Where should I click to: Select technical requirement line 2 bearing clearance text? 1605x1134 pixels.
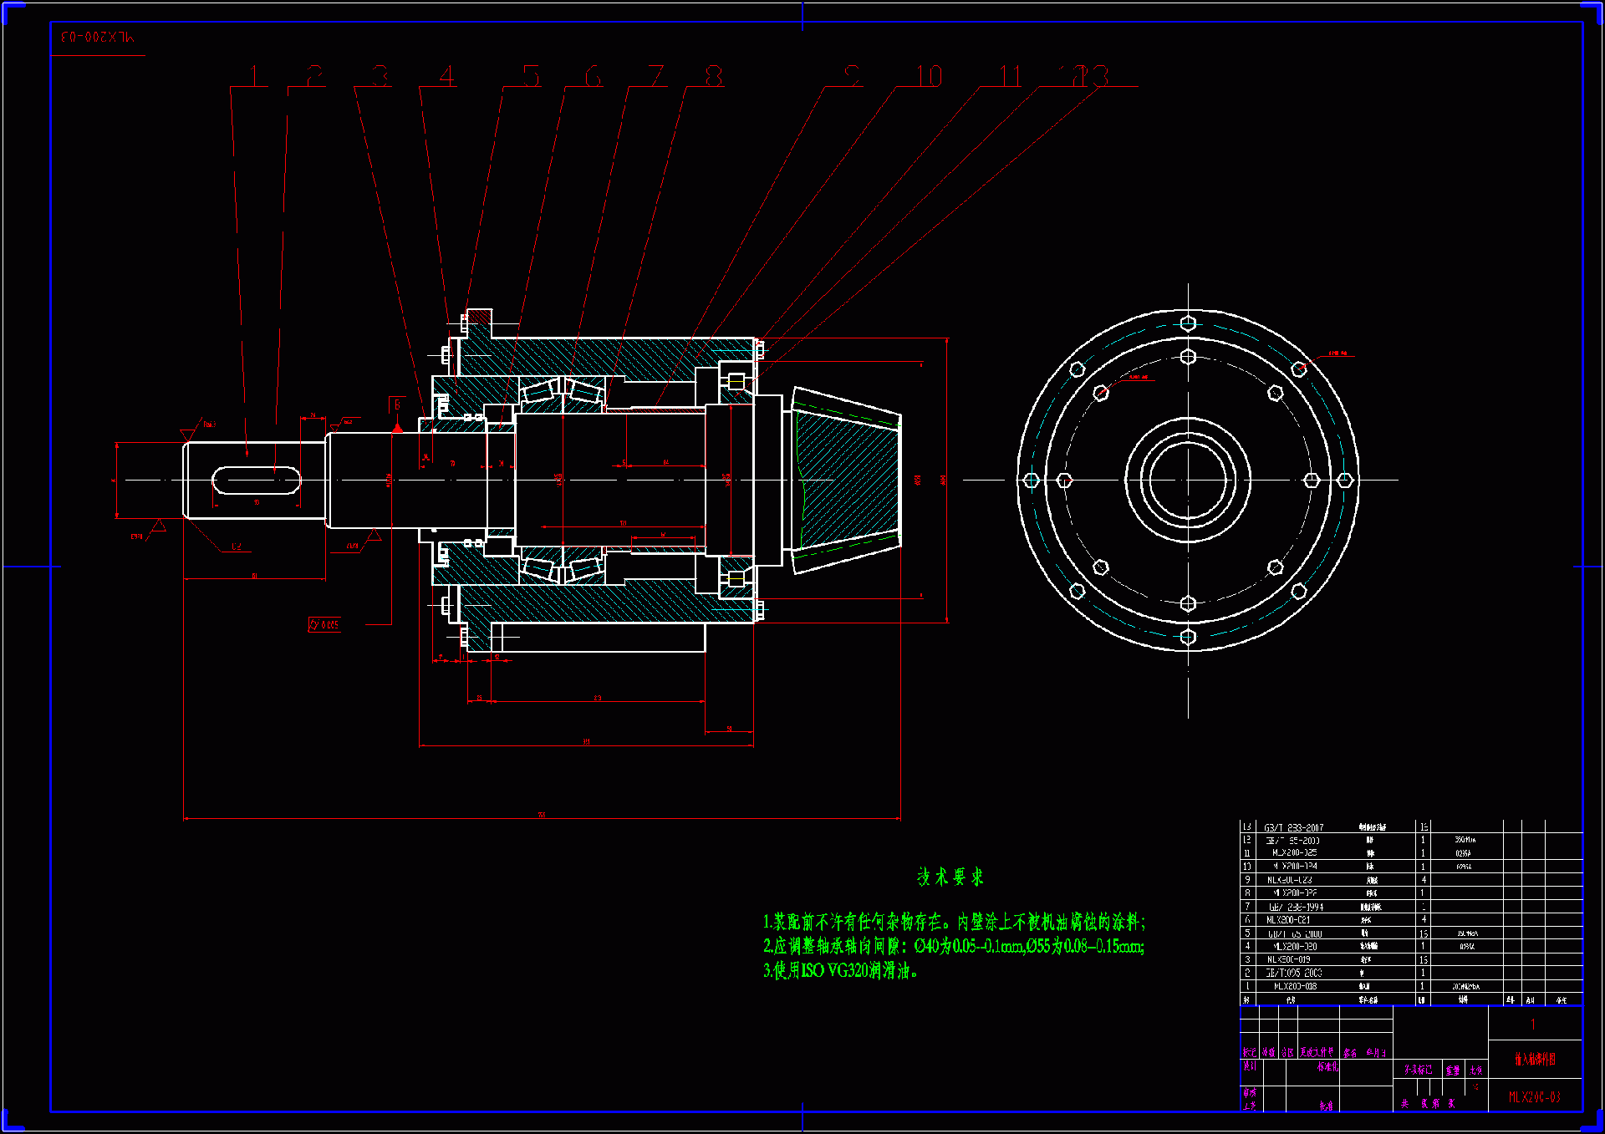point(953,946)
